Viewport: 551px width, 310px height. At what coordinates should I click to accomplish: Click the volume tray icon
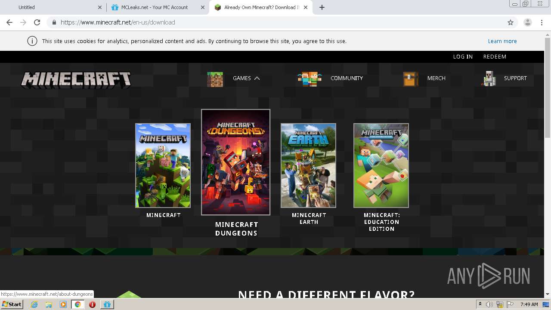click(x=489, y=304)
